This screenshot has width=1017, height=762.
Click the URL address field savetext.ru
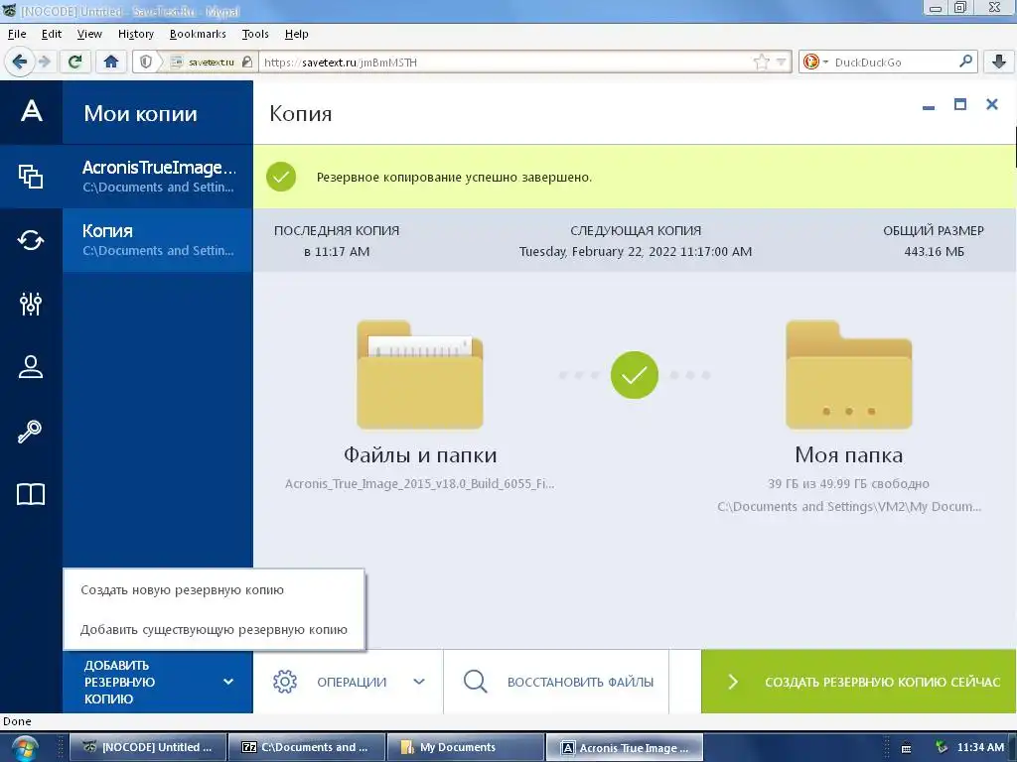tap(506, 63)
